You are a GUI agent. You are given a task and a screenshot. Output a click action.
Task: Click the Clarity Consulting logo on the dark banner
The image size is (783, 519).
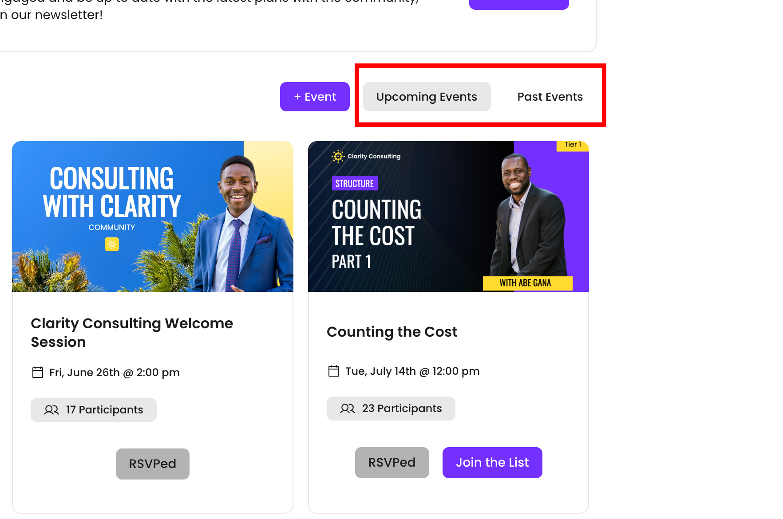coord(366,156)
